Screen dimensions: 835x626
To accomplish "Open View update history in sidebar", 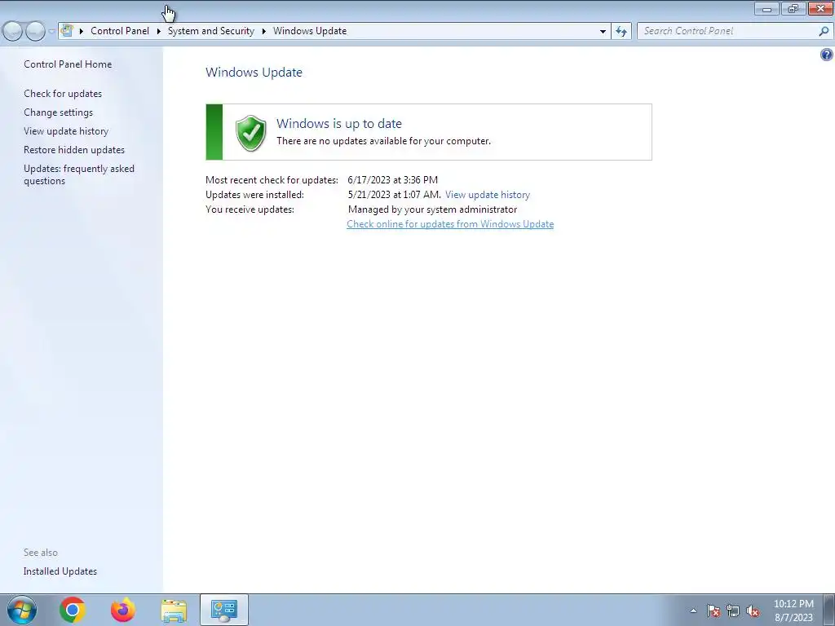I will pyautogui.click(x=66, y=131).
